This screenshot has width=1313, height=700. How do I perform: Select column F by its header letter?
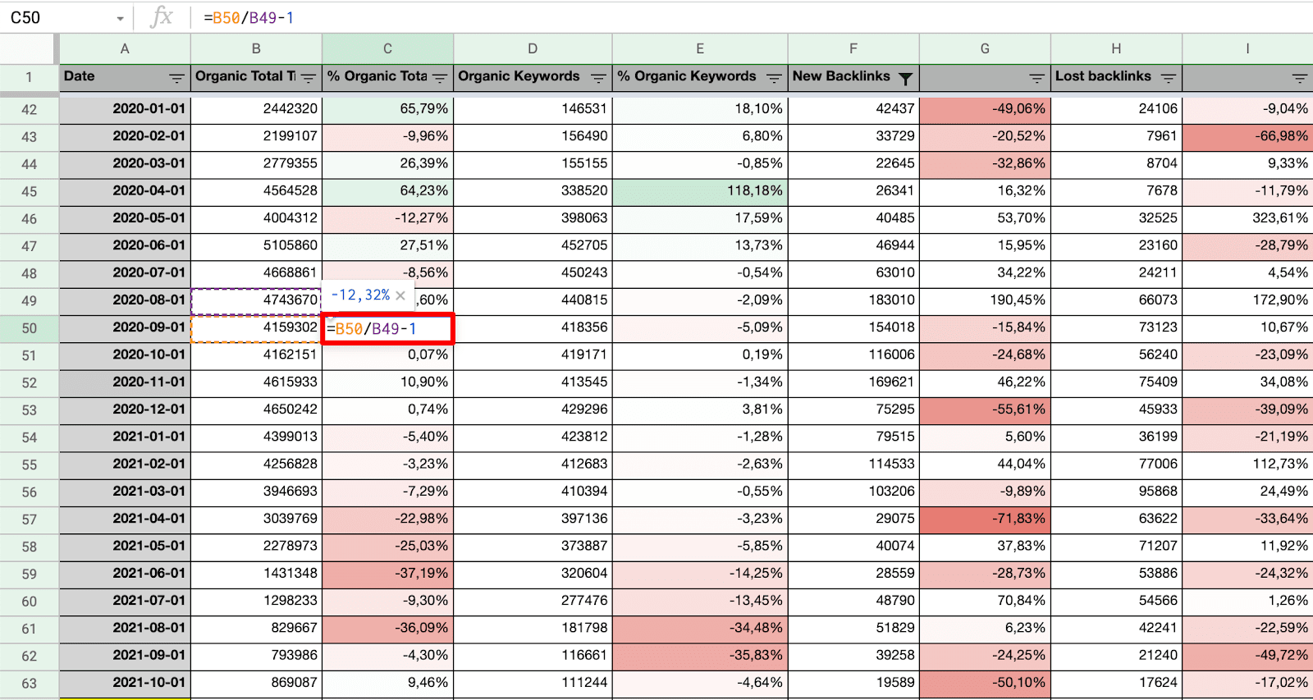click(x=853, y=48)
